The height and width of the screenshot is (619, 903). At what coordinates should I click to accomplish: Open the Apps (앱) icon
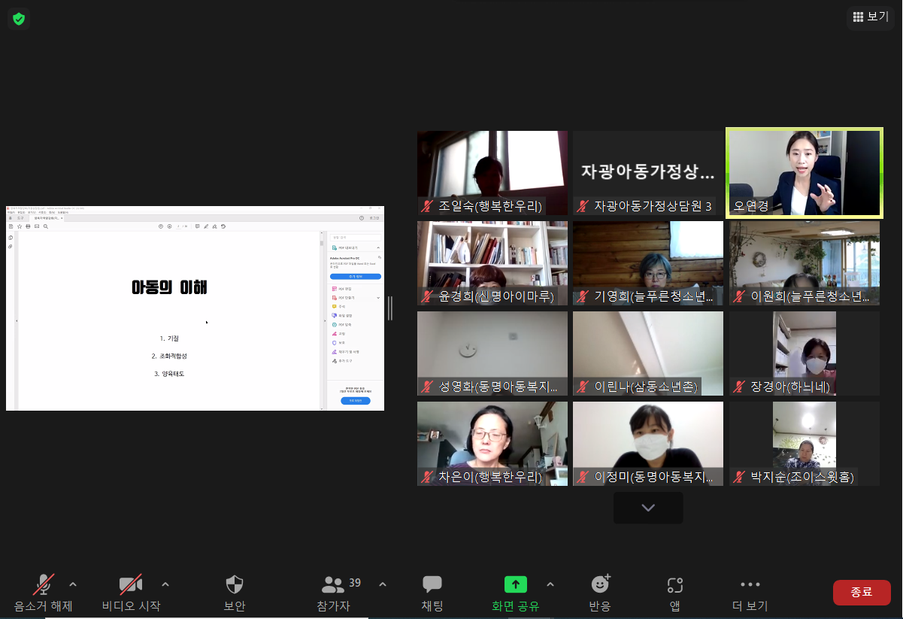(x=674, y=585)
